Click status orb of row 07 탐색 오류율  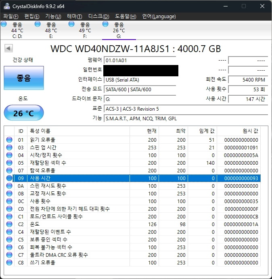pos(9,170)
